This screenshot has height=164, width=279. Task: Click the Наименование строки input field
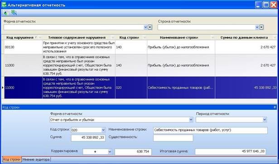tap(210, 130)
